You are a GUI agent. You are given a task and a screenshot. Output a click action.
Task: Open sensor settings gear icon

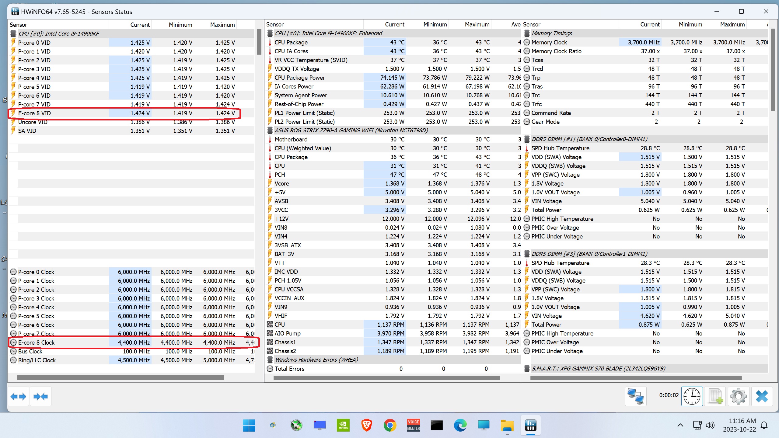(x=739, y=396)
